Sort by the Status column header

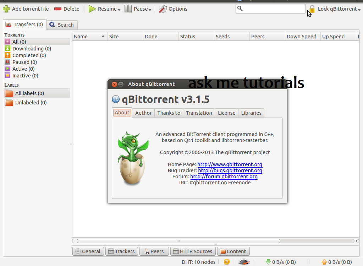[x=196, y=36]
